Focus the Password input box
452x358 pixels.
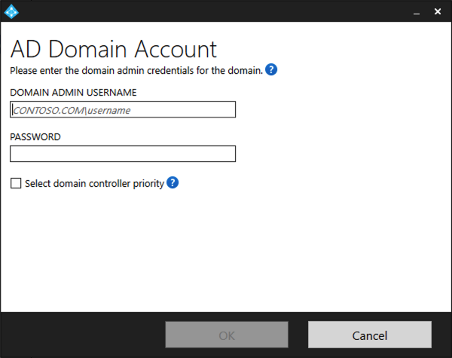(x=123, y=154)
